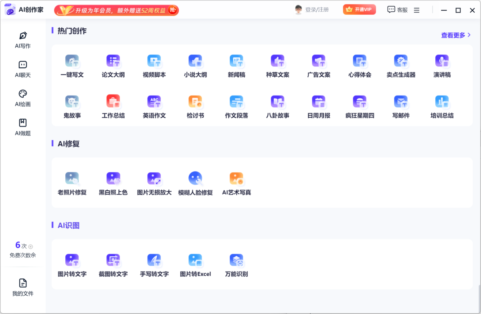
Task: Click the 查看更多 link
Action: coord(453,35)
